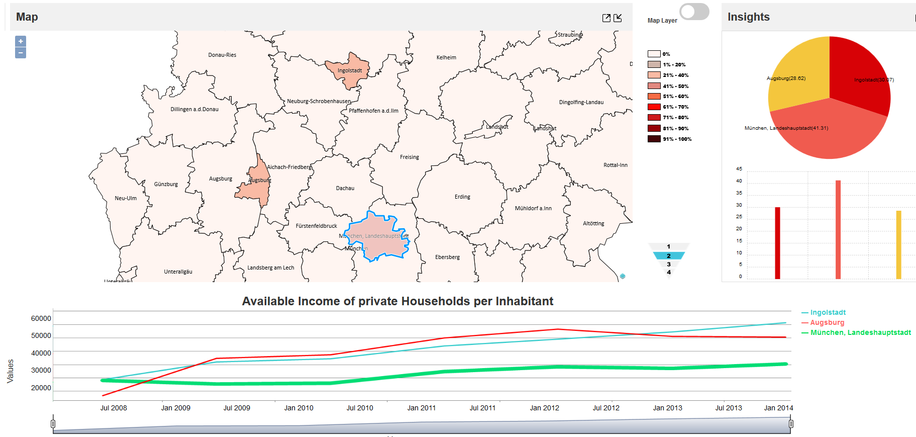Click the Mühldorf a.Inn district on map
Viewport: 916px width, 437px height.
[533, 209]
